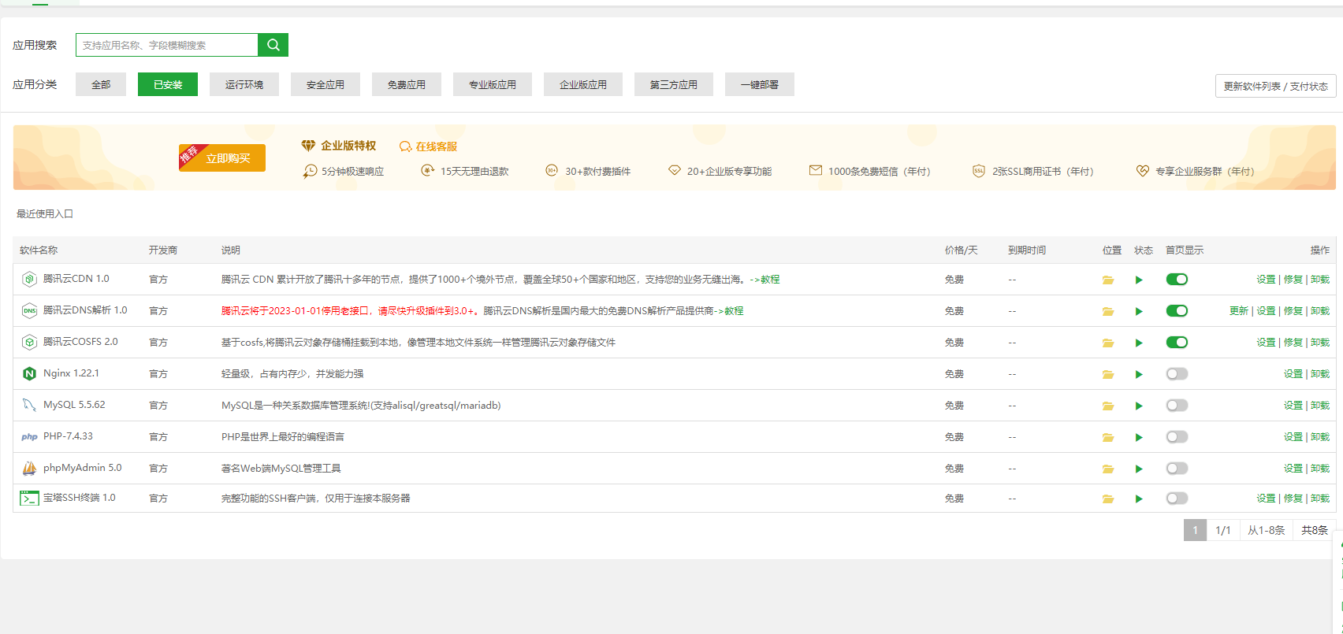
Task: Click pagination page 1 button
Action: tap(1195, 530)
